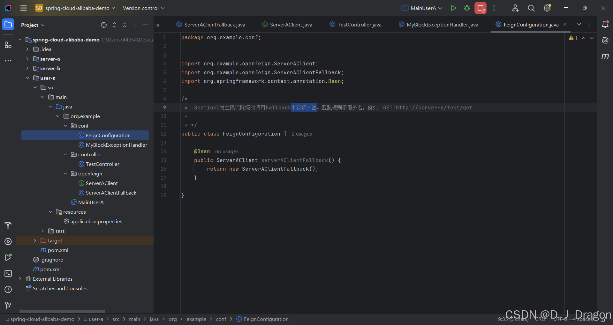The image size is (613, 325).
Task: Show hidden editor tabs list
Action: [579, 25]
